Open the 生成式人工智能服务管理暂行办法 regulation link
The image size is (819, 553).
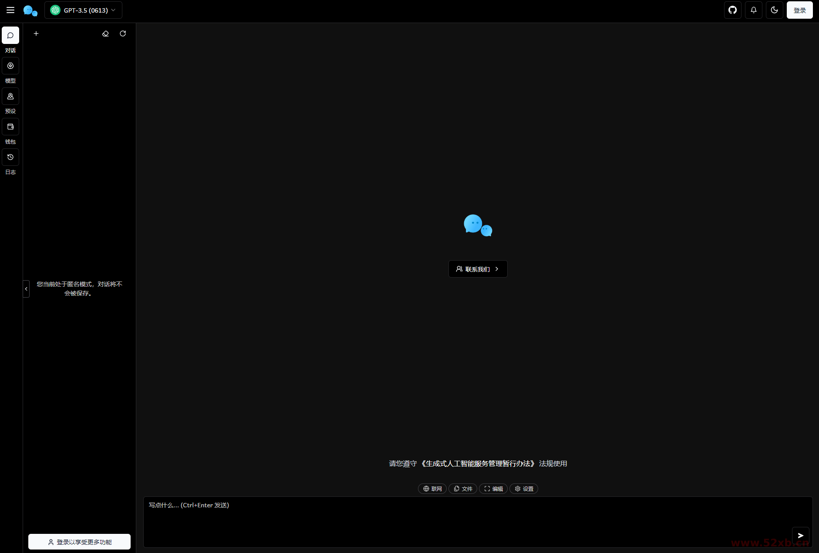click(x=479, y=463)
